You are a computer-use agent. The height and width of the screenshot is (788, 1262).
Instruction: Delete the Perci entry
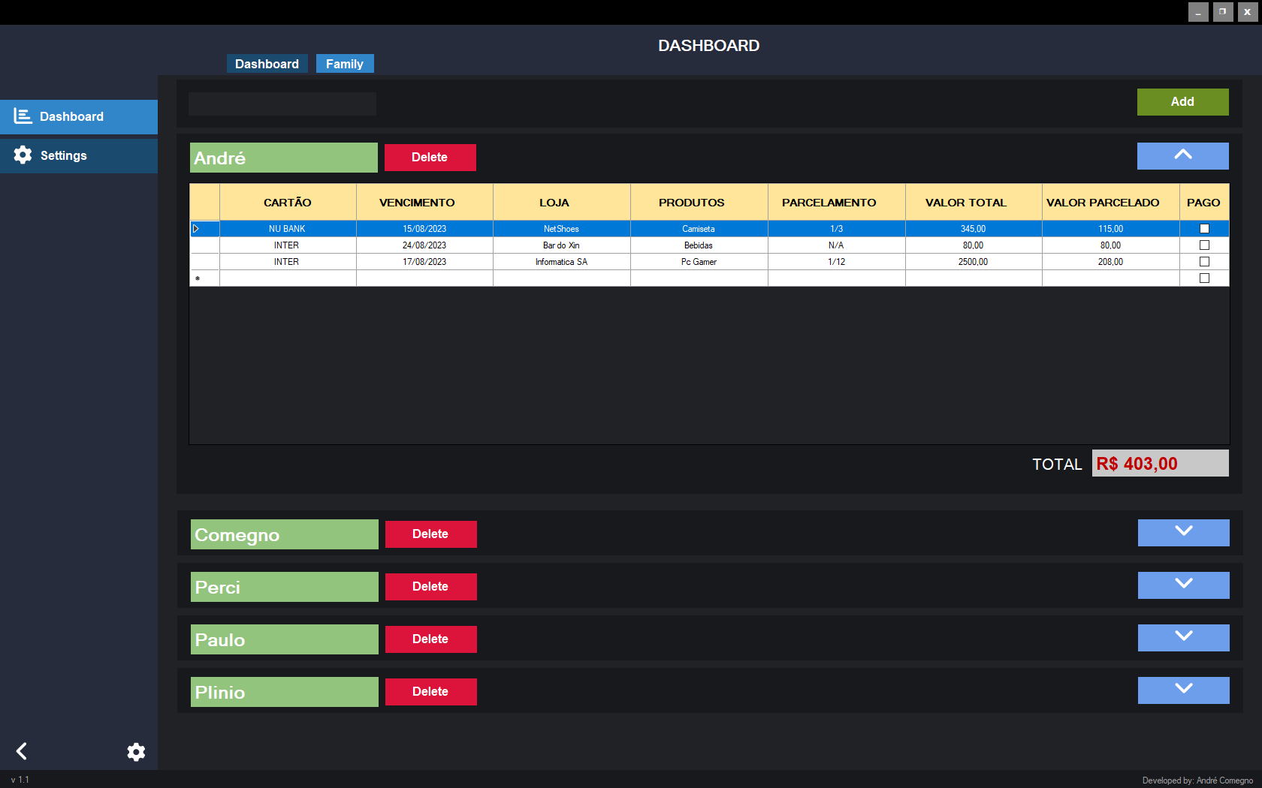(431, 587)
